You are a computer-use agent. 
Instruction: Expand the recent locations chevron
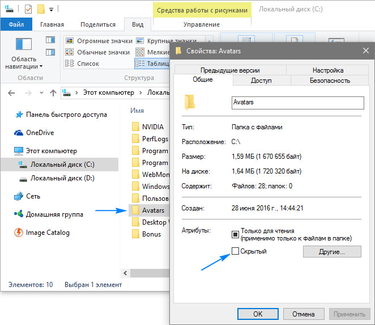click(40, 92)
